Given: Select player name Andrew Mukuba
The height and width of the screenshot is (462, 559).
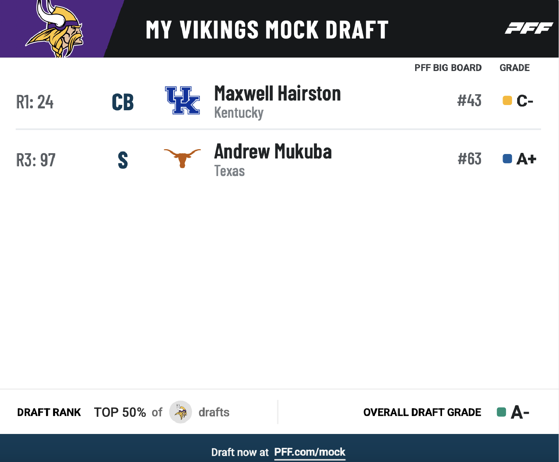Looking at the screenshot, I should click(273, 151).
